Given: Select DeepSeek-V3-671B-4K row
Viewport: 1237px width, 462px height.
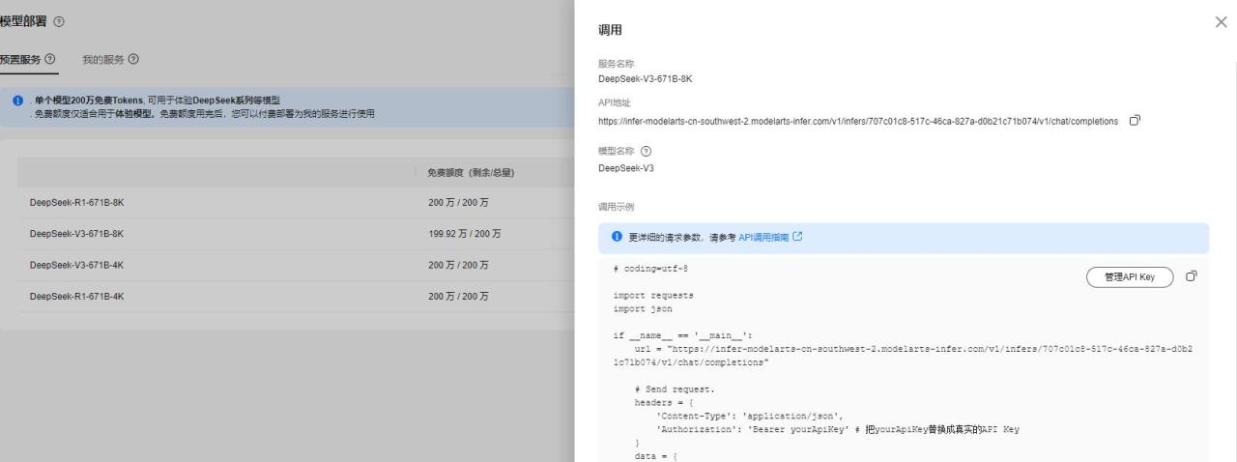Looking at the screenshot, I should coord(298,265).
